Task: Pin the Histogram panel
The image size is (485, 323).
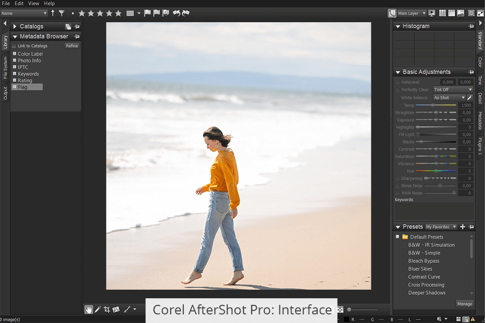Action: click(471, 26)
